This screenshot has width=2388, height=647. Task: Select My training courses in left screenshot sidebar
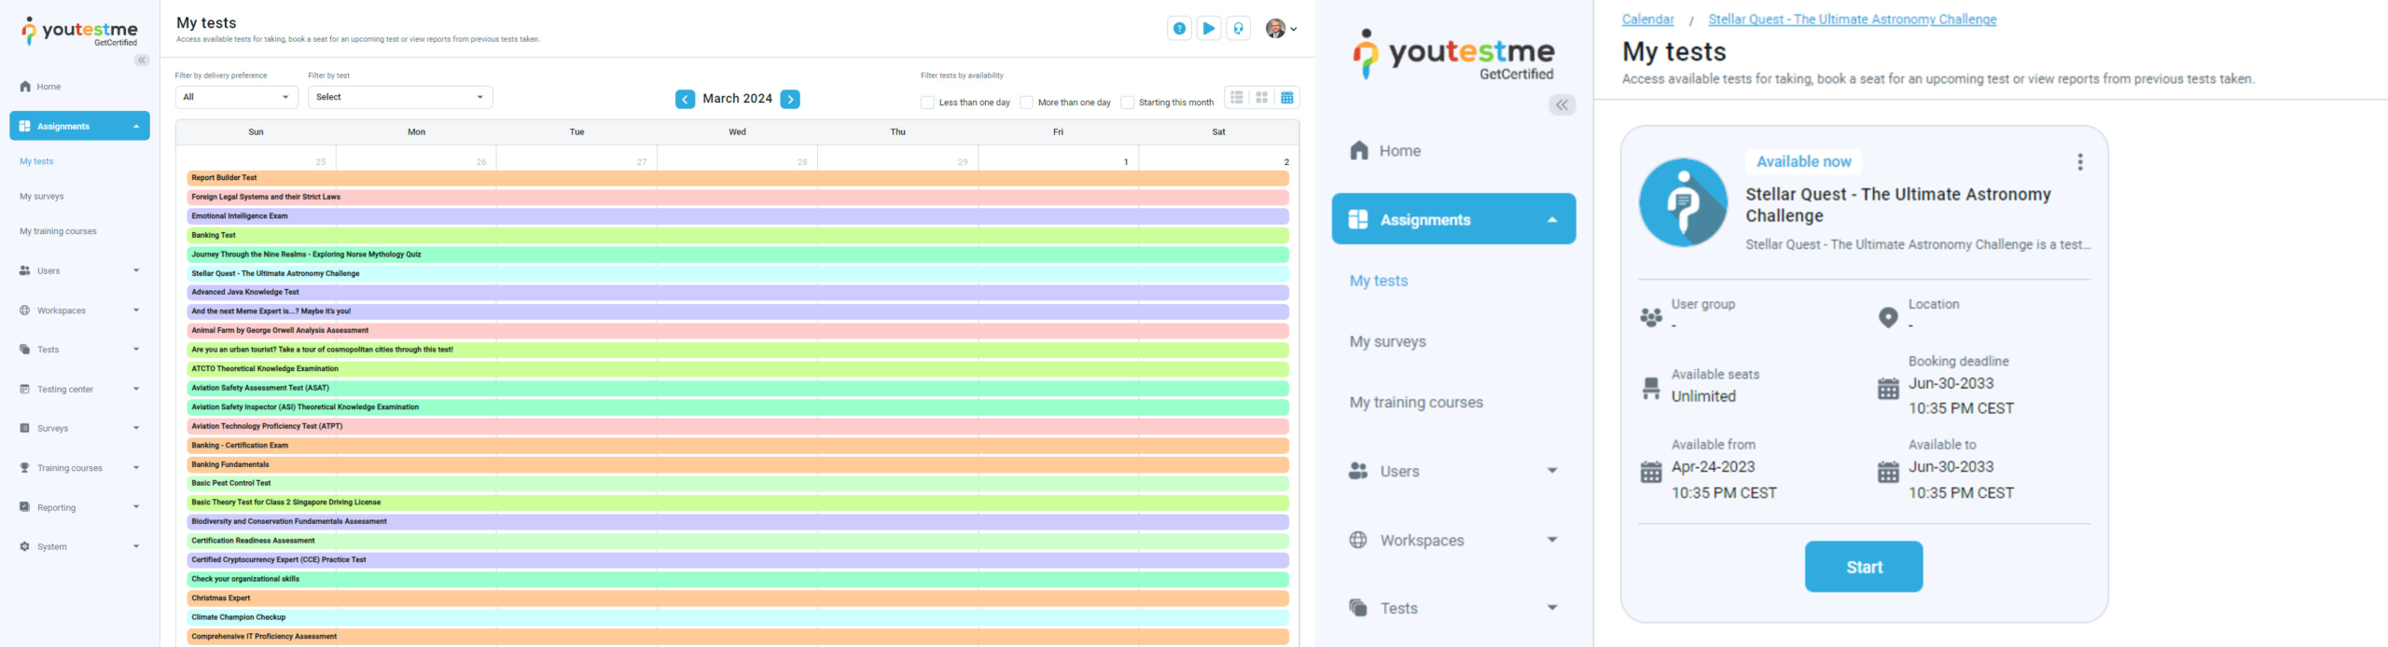58,231
